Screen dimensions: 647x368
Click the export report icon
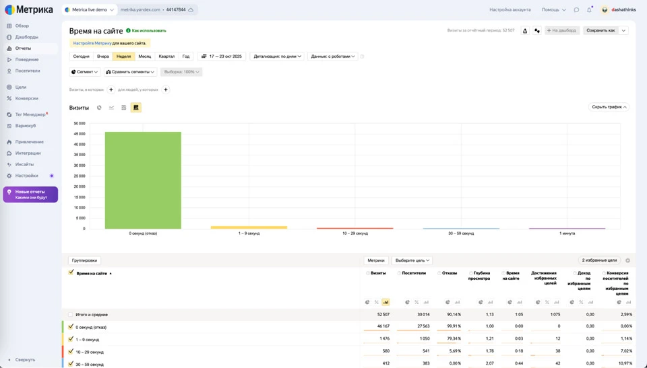point(525,30)
